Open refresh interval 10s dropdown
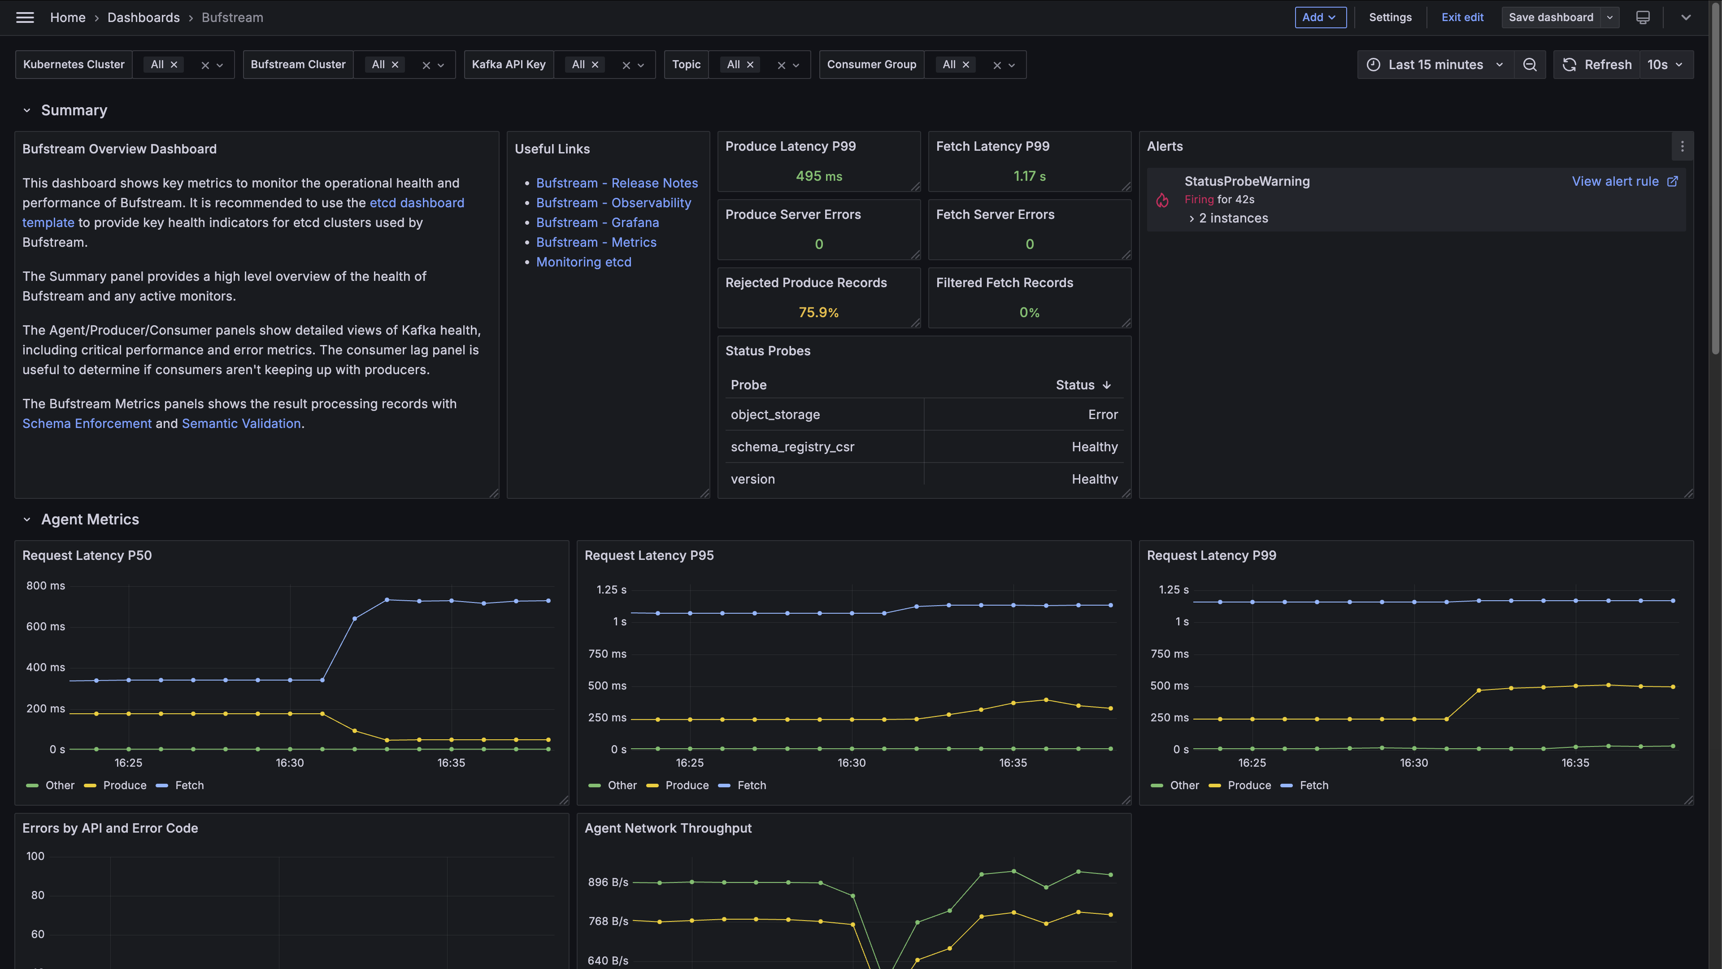The height and width of the screenshot is (969, 1722). (x=1665, y=64)
